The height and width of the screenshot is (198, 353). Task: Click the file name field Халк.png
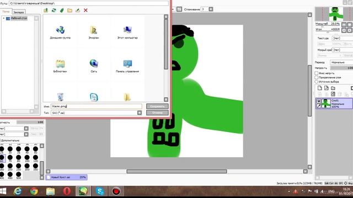coord(97,106)
